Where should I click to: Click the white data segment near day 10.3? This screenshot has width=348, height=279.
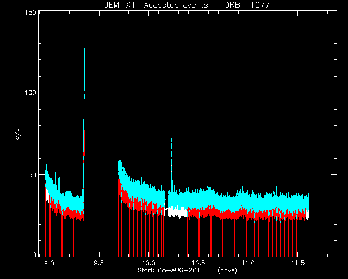(178, 213)
